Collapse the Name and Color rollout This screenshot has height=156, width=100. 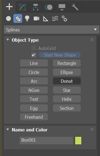click(x=8, y=129)
